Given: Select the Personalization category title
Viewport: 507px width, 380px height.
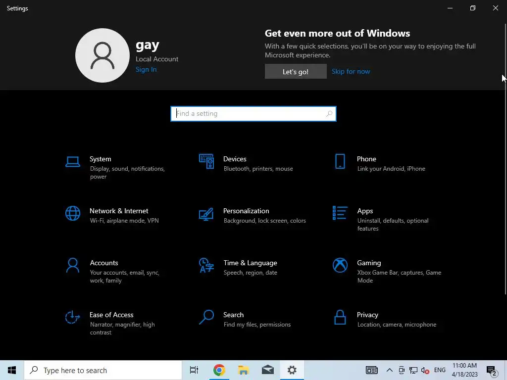Looking at the screenshot, I should click(246, 211).
